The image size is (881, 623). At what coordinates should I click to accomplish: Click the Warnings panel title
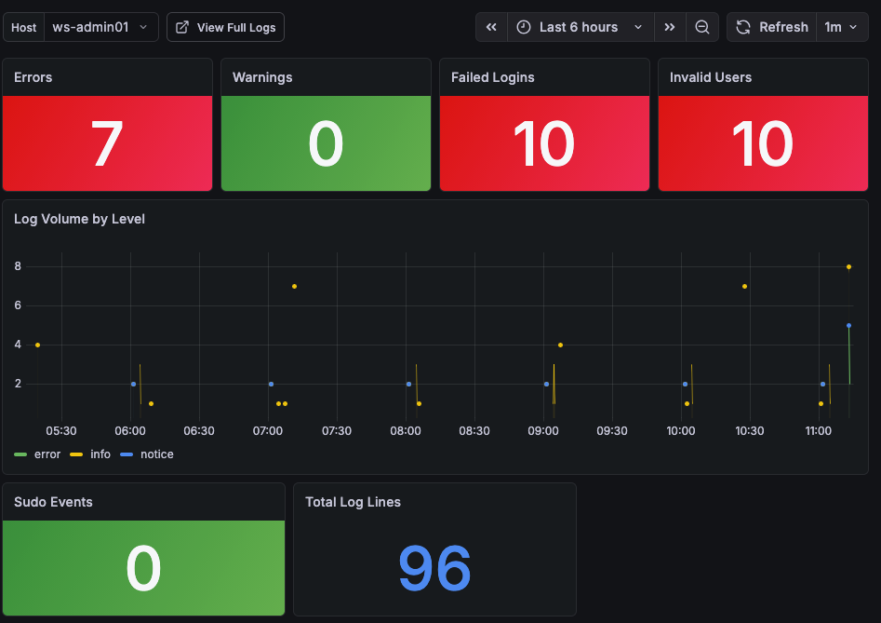pyautogui.click(x=262, y=77)
